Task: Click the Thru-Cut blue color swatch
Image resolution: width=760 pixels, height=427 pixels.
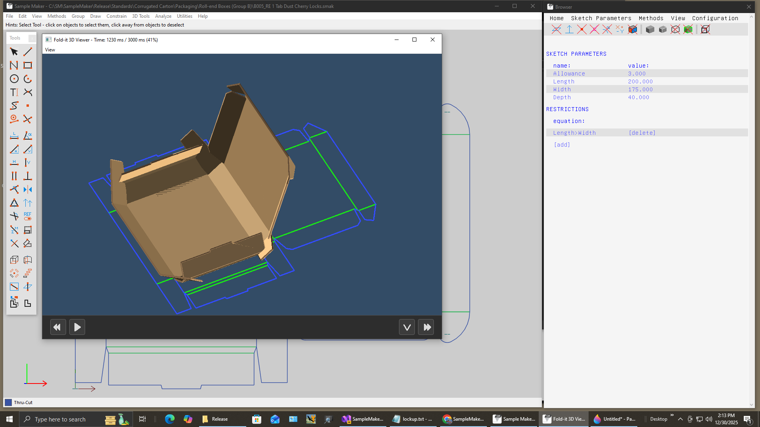Action: (x=8, y=402)
